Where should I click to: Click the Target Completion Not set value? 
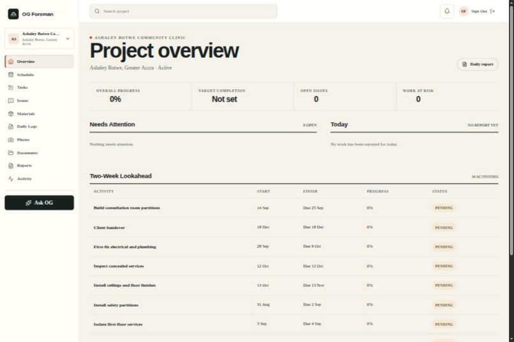(224, 99)
